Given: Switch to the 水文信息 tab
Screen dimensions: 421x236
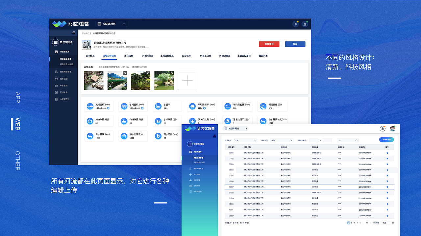Looking at the screenshot, I should [129, 56].
